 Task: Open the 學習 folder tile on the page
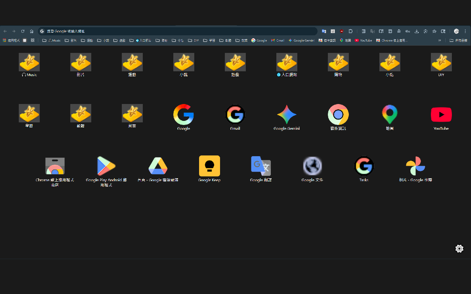pyautogui.click(x=29, y=116)
